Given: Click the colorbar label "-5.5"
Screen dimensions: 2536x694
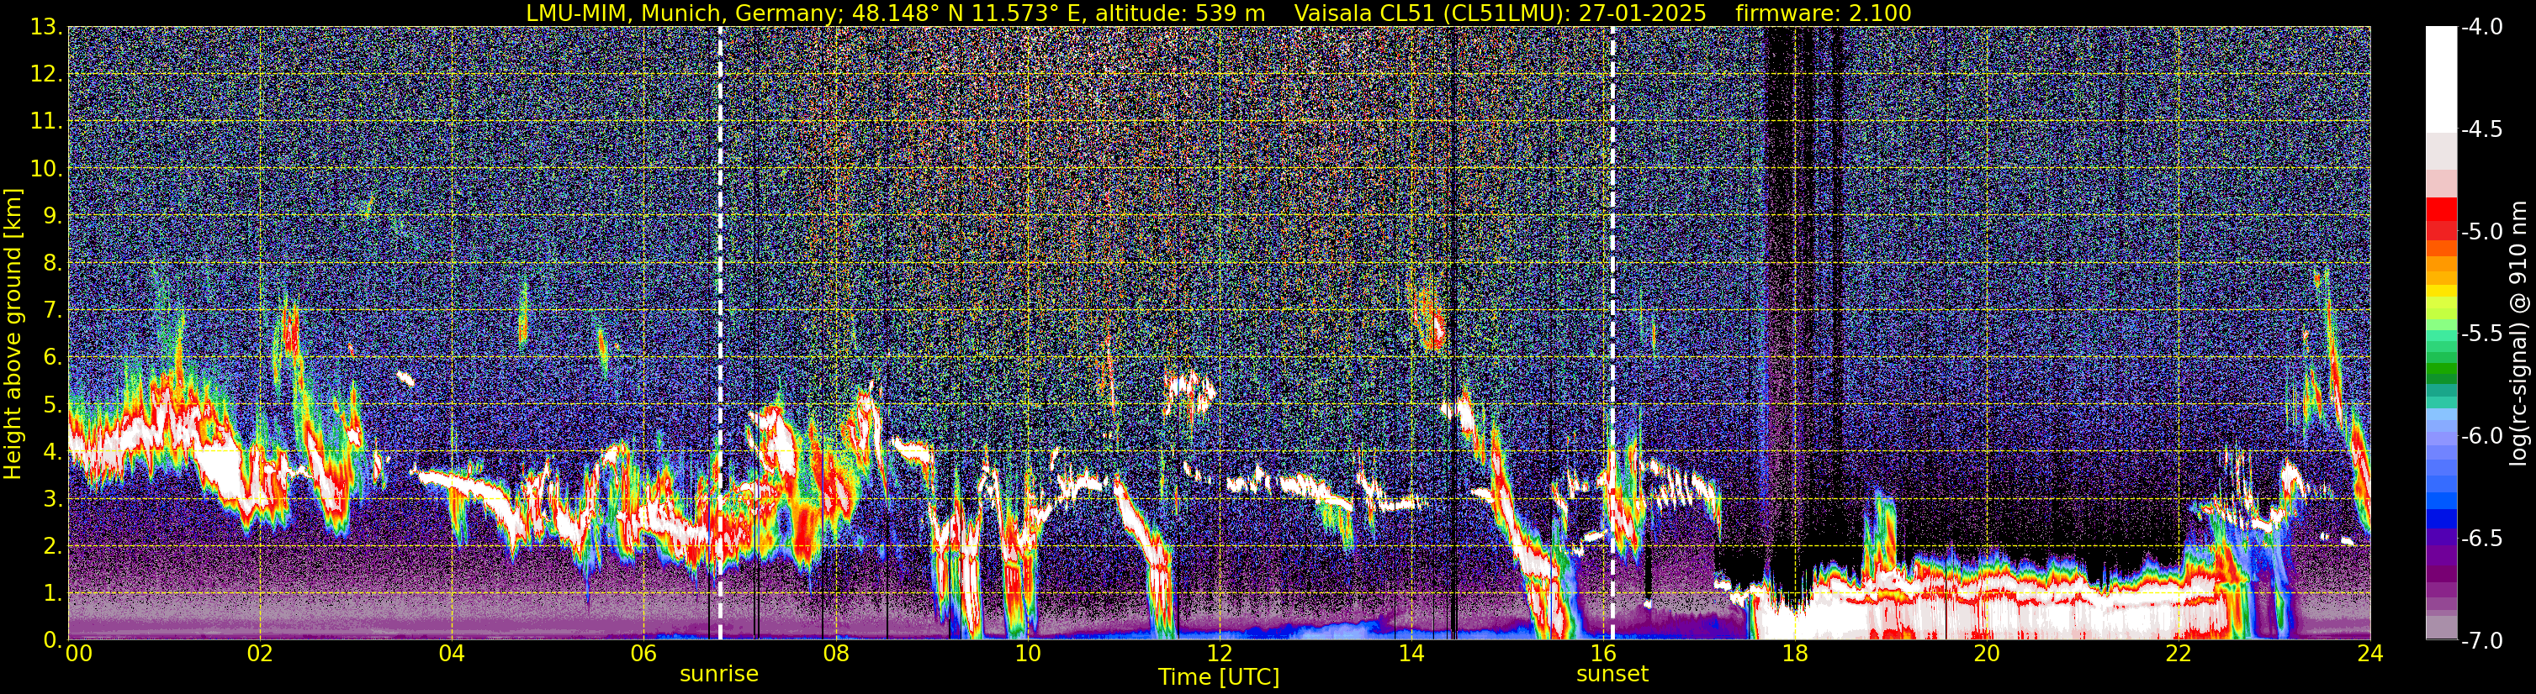Looking at the screenshot, I should [2482, 334].
